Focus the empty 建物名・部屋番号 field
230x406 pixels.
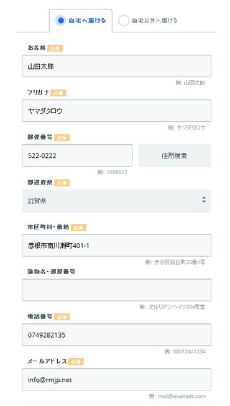click(x=117, y=290)
